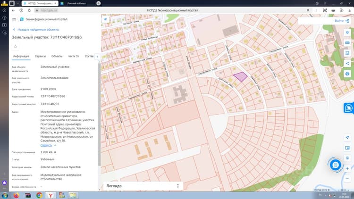
Task: Open a new browser tab with plus
Action: click(99, 3)
